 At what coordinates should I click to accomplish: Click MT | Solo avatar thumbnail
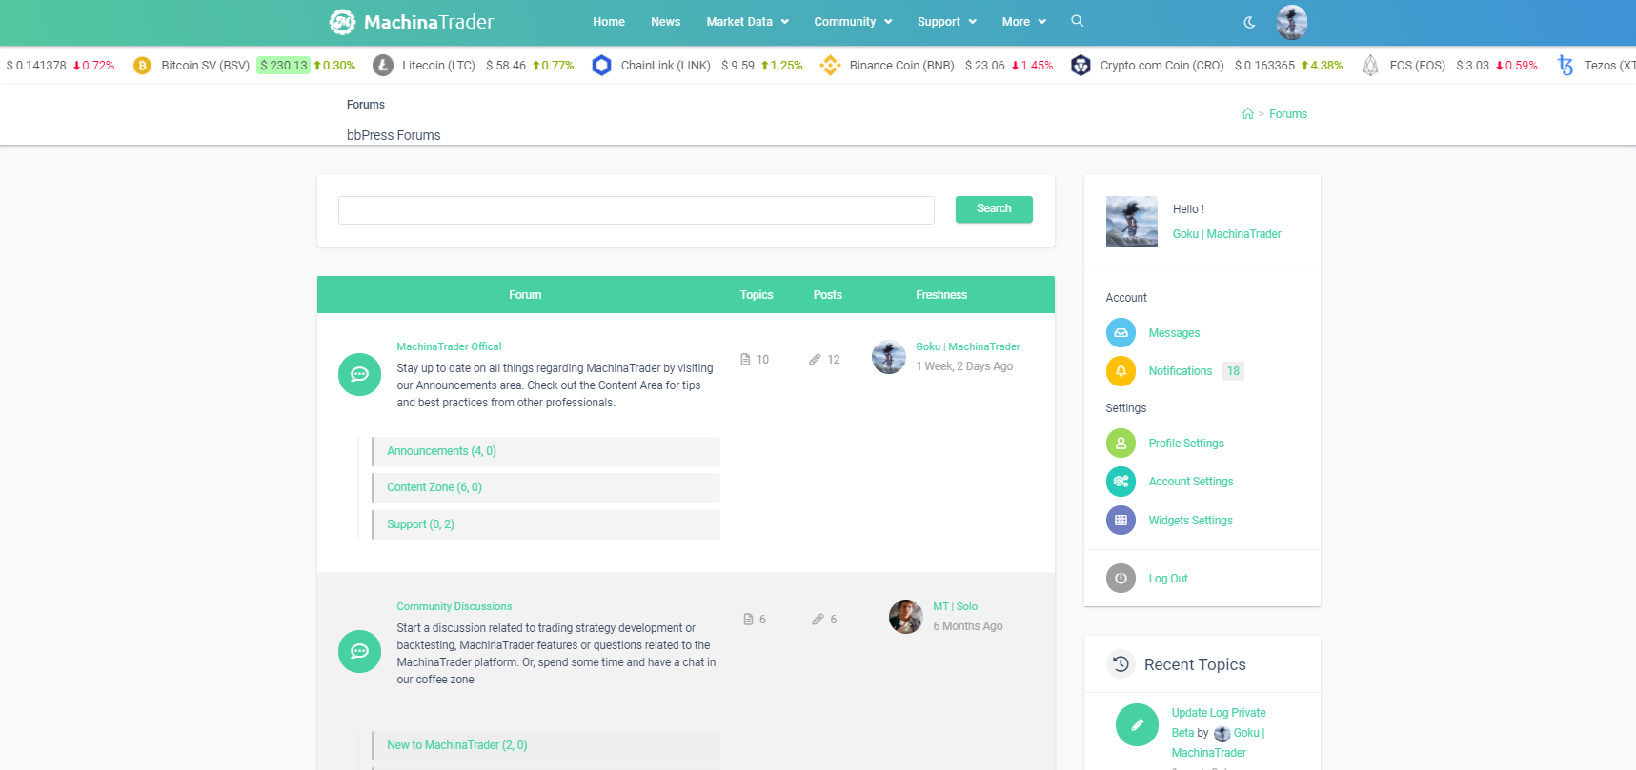click(x=906, y=617)
